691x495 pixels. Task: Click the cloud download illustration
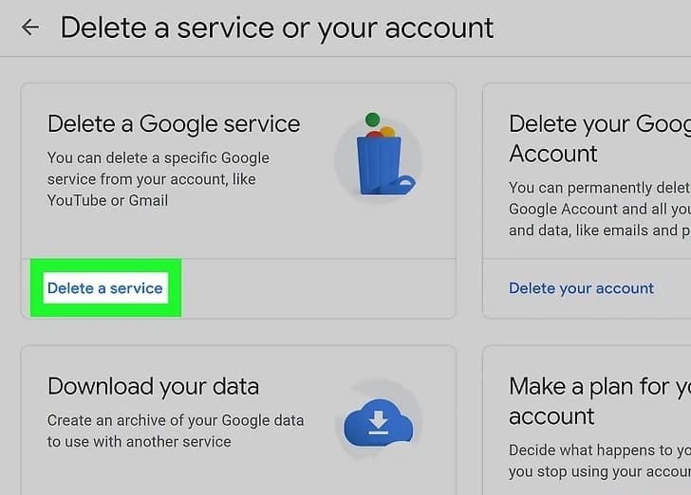point(379,423)
